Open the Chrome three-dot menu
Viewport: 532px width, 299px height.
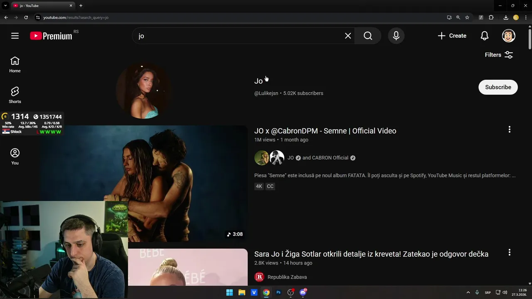[x=526, y=17]
